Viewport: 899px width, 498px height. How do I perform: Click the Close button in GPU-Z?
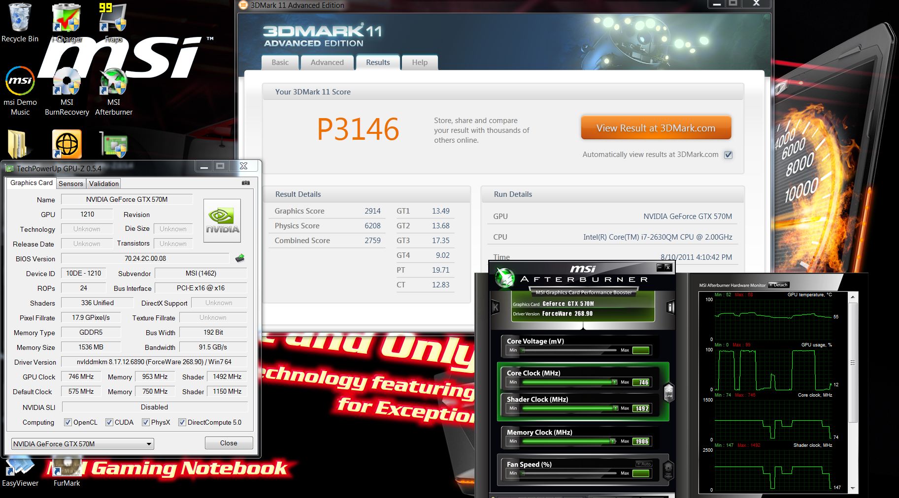(x=229, y=443)
